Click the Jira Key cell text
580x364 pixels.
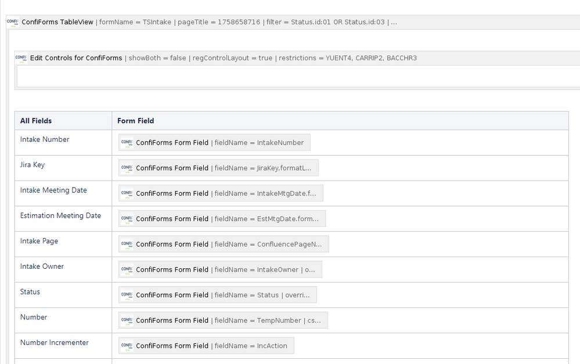tap(32, 165)
